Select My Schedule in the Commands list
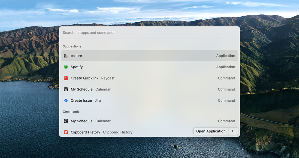 (x=149, y=121)
